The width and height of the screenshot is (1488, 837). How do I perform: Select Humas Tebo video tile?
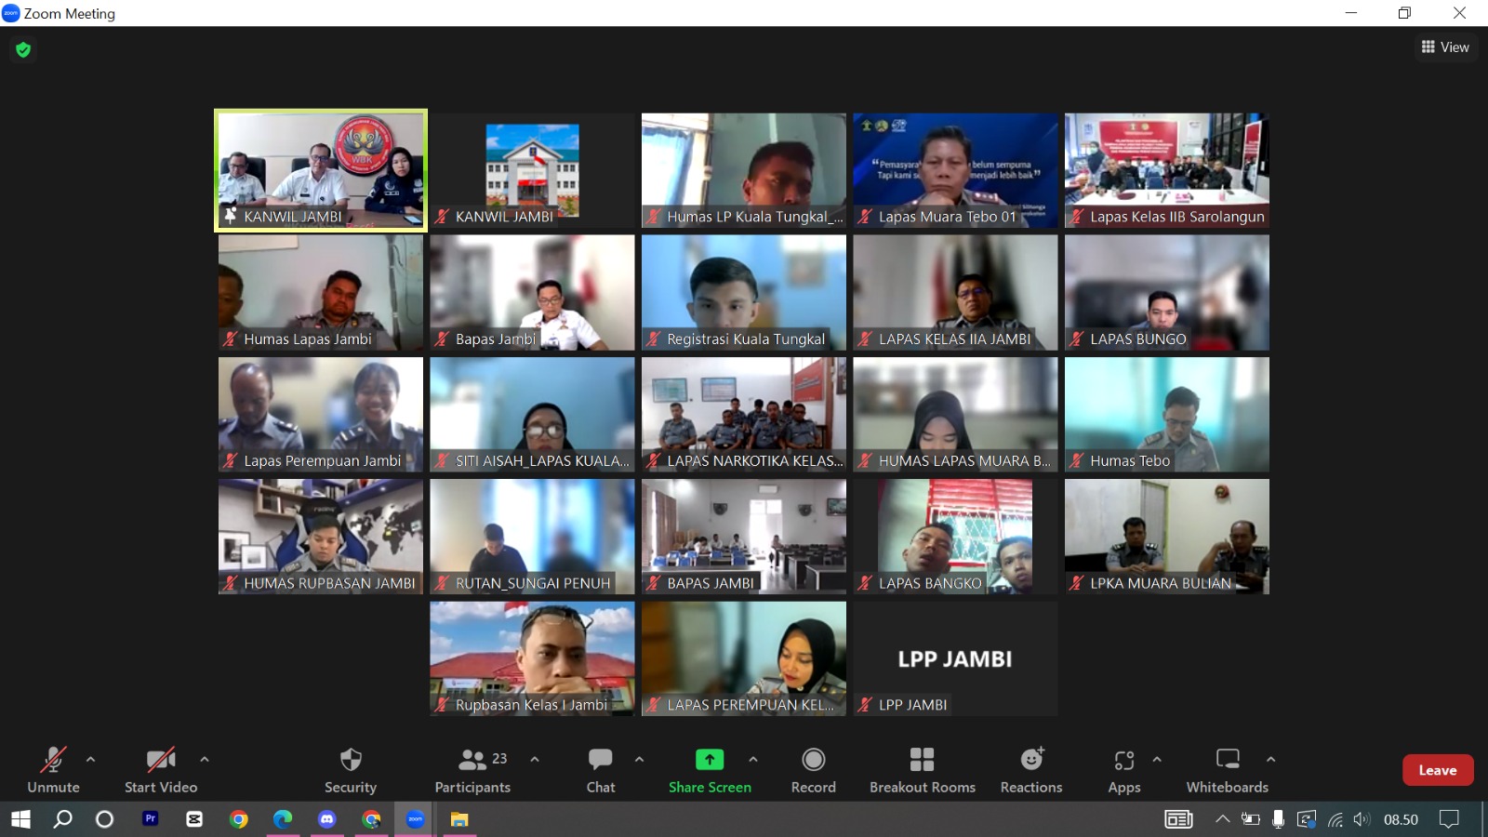point(1167,415)
